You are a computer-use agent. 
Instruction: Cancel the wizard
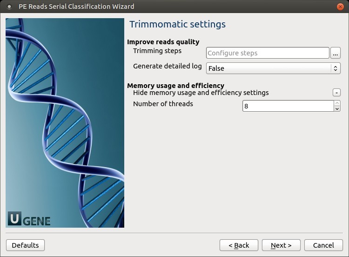click(x=323, y=245)
